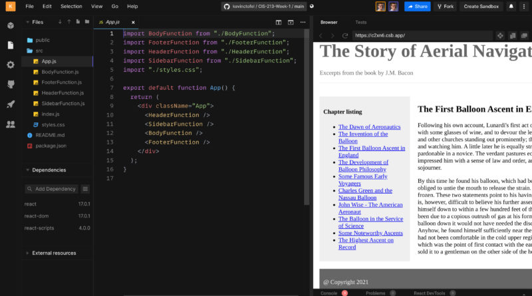Viewport: 532px width, 296px height.
Task: Open the vertical three-dot menu at top right
Action: (x=524, y=7)
